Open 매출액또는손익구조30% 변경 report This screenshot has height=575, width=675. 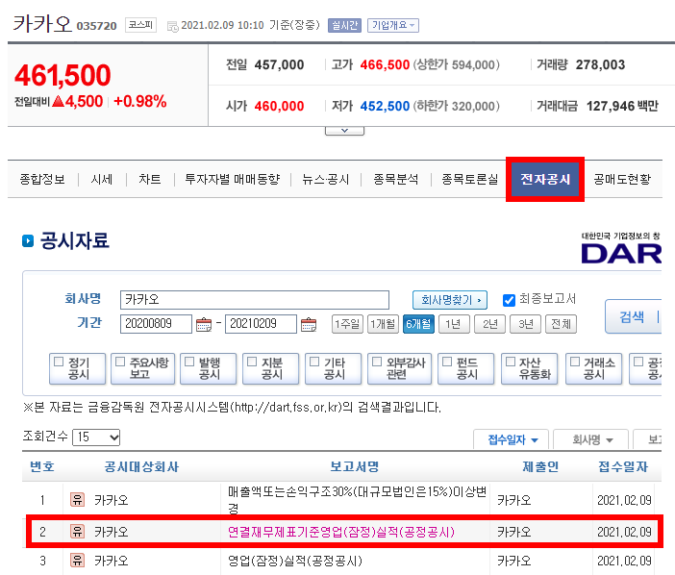(x=357, y=499)
